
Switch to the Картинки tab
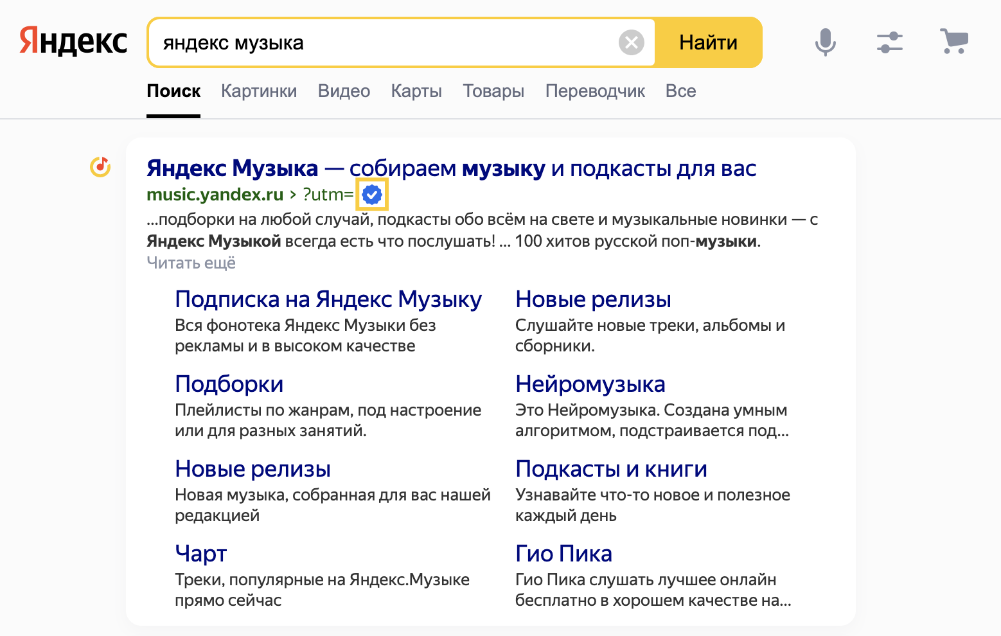[x=259, y=91]
